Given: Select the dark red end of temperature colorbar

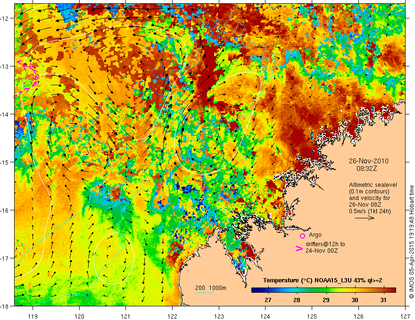Looking at the screenshot, I should click(392, 290).
